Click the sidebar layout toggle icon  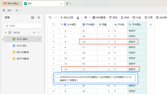click(x=33, y=17)
